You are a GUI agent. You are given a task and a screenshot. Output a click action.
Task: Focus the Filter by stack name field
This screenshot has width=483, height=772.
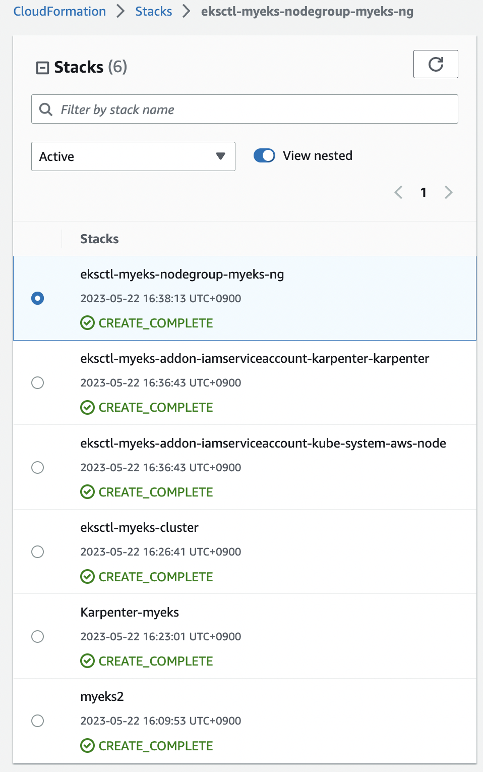245,109
